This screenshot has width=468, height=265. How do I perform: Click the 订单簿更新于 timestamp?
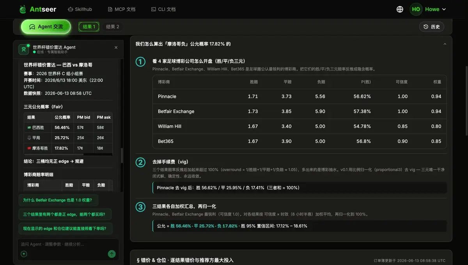[409, 260]
